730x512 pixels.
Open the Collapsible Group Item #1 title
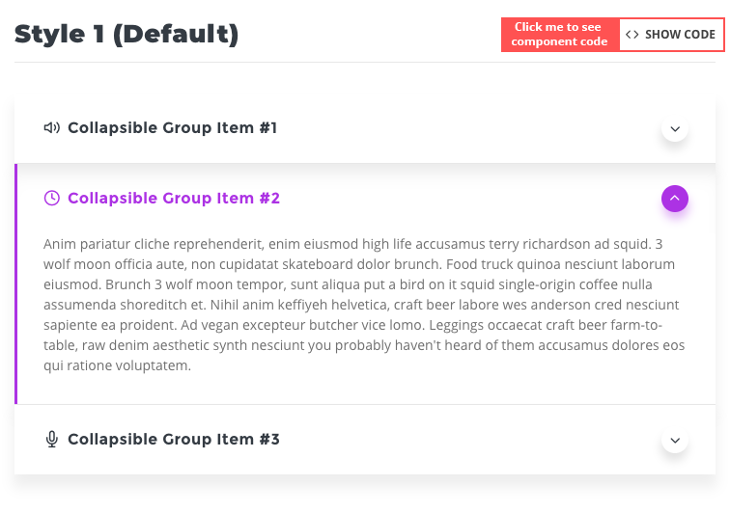tap(172, 128)
